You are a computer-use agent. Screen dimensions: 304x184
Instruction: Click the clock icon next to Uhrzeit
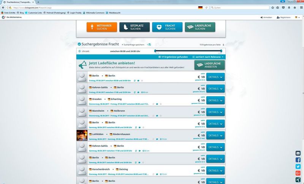(79, 51)
